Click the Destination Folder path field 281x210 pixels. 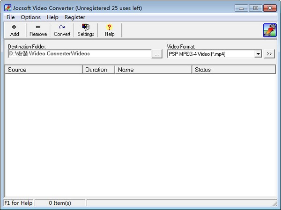[80, 54]
